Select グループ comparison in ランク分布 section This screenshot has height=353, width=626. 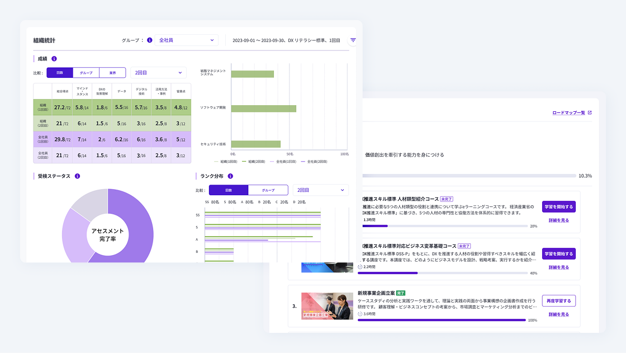pyautogui.click(x=268, y=190)
